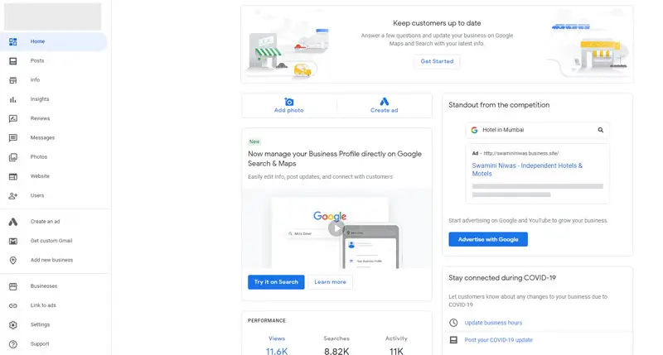
Task: Select the Photos gallery icon
Action: pyautogui.click(x=13, y=157)
